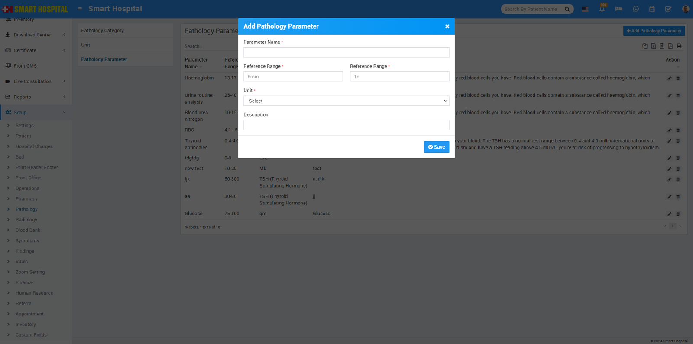Toggle the hamburger sidebar menu
Viewport: 693px width, 344px height.
80,9
